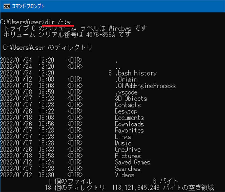Click the OneDrive directory name
225x192 pixels.
click(128, 150)
